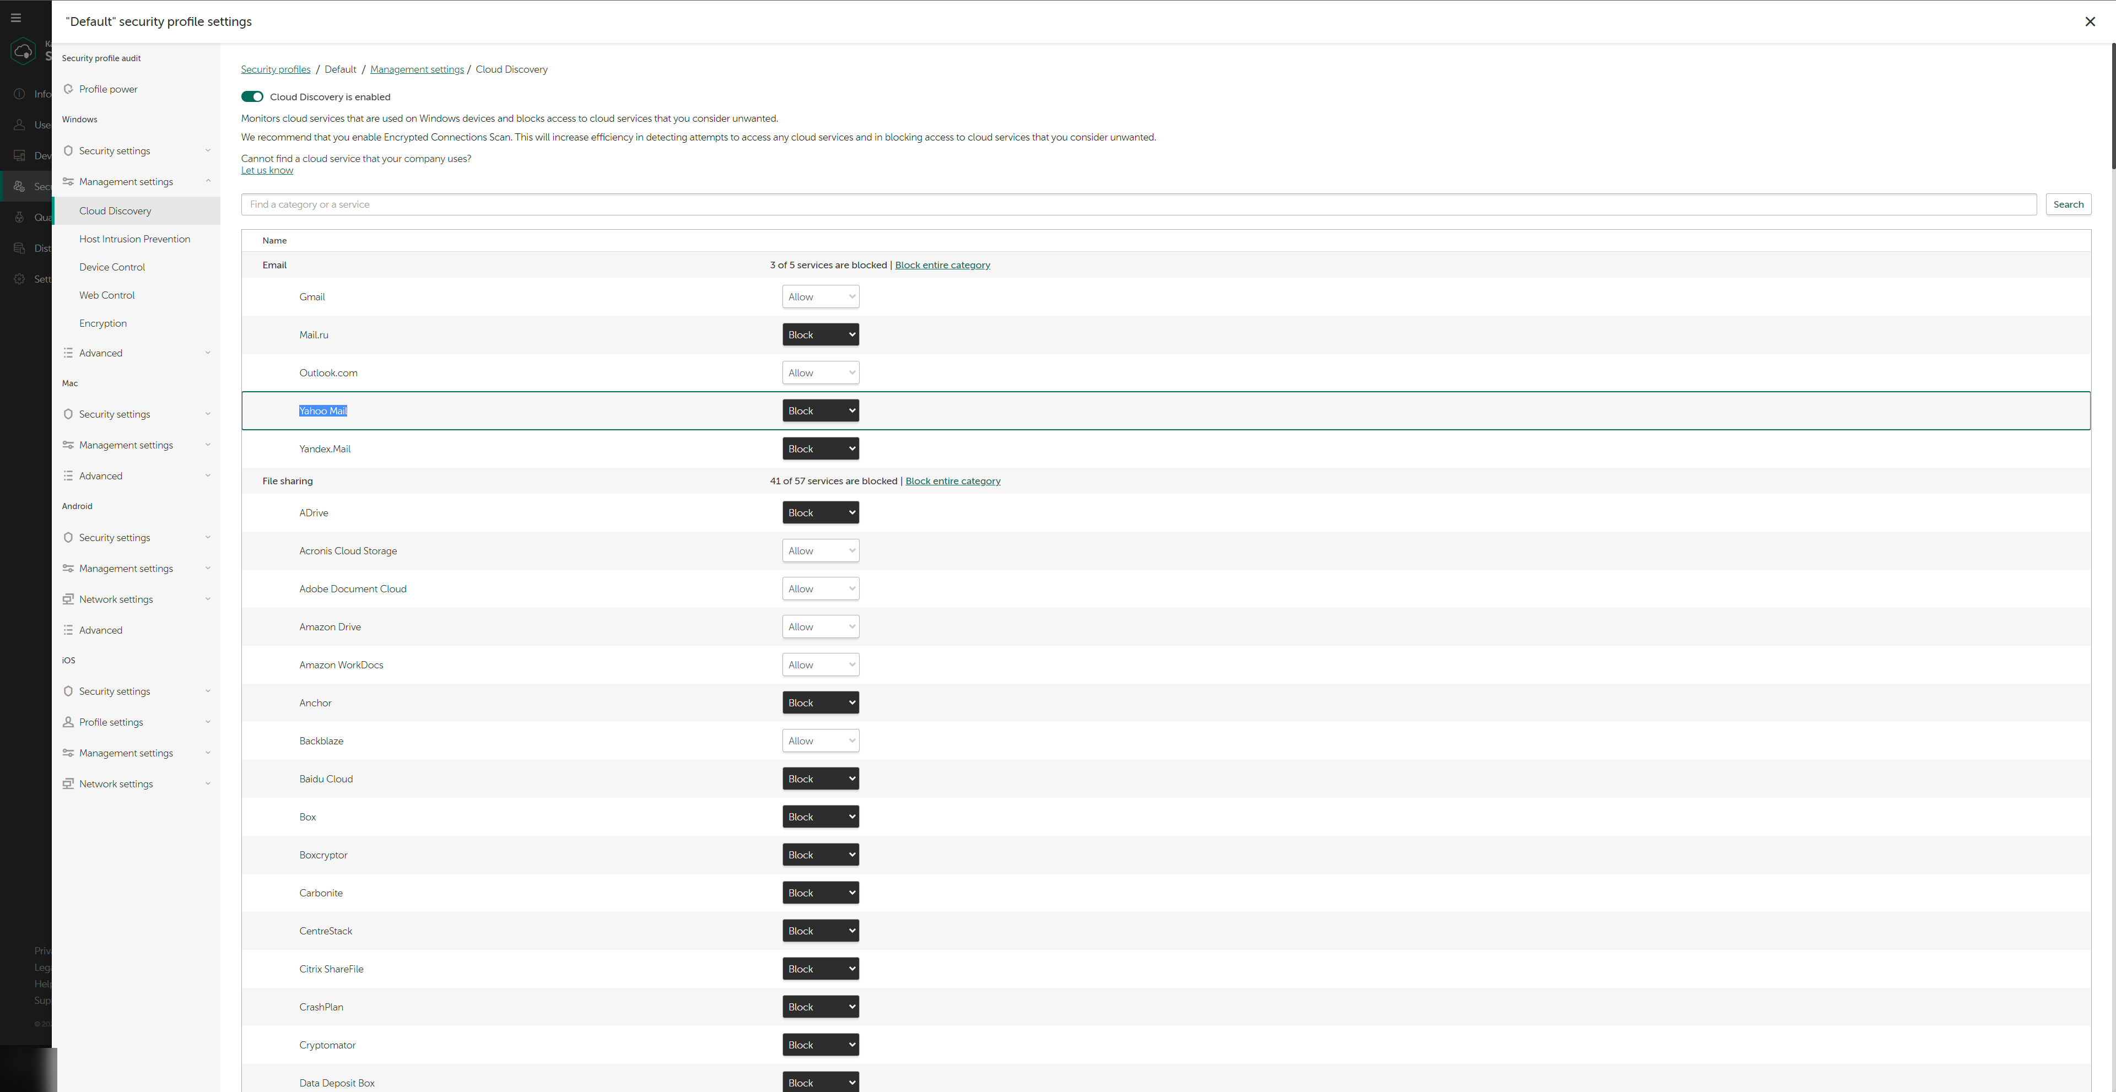The width and height of the screenshot is (2116, 1092).
Task: Select Encryption menu item
Action: tap(136, 323)
